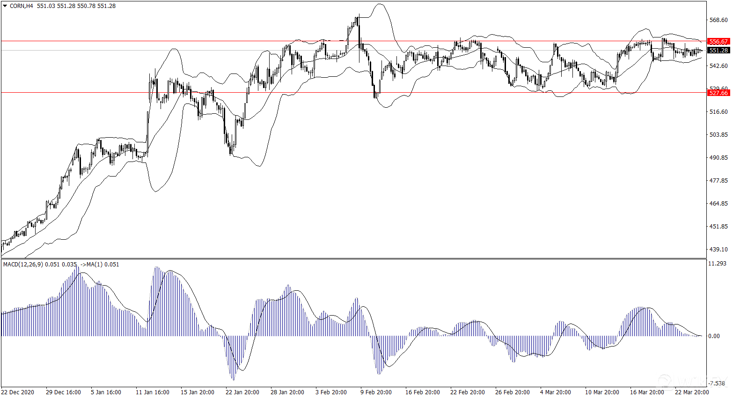This screenshot has height=398, width=733.
Task: Select the red 556.67 price tag
Action: click(718, 42)
